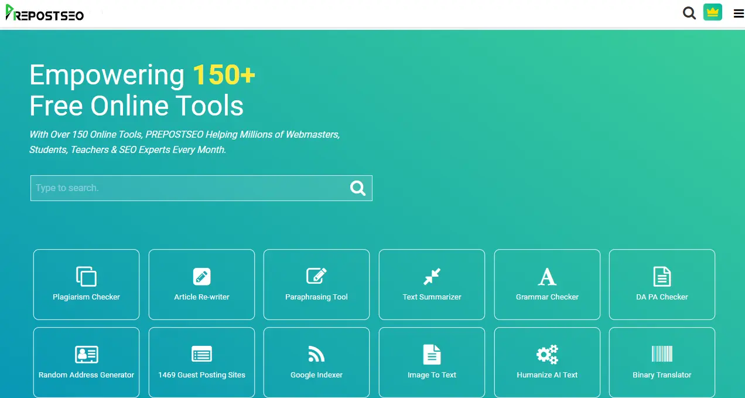Click the 'Empowering 150+' headline text
Image resolution: width=745 pixels, height=398 pixels.
142,75
